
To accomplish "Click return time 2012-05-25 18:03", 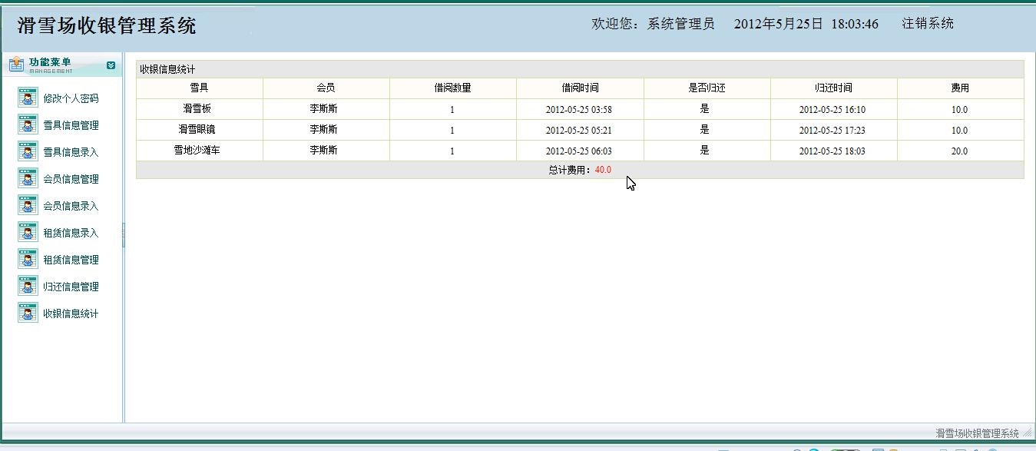I will (832, 151).
